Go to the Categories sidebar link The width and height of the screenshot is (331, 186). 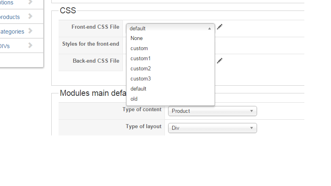tap(12, 32)
